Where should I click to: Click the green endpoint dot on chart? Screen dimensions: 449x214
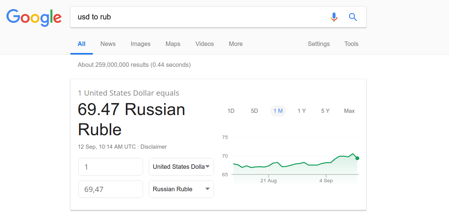357,158
